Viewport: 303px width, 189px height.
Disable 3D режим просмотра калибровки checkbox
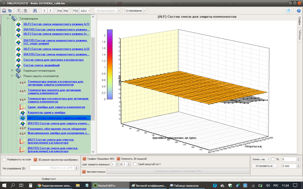click(35, 160)
